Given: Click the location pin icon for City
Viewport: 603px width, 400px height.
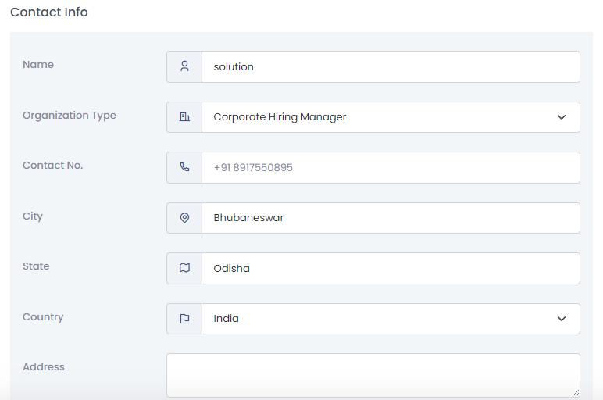Looking at the screenshot, I should pos(184,218).
